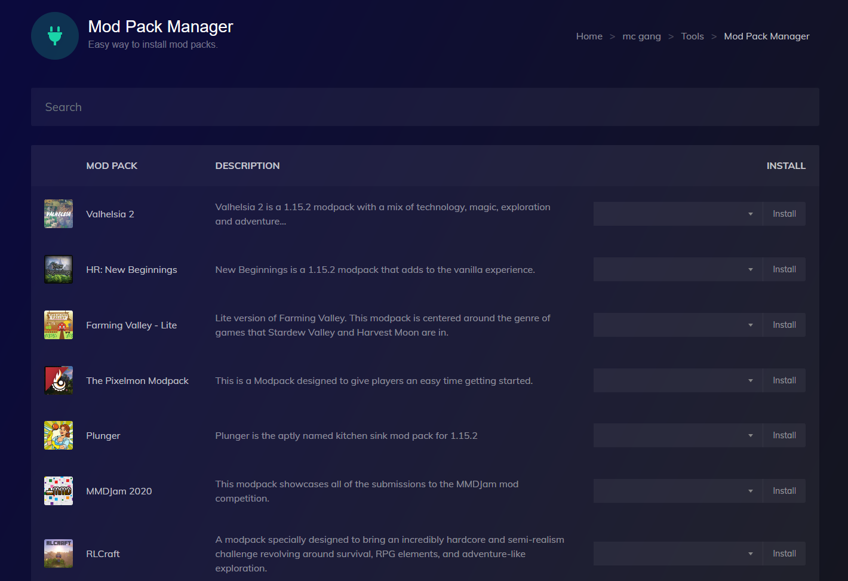Image resolution: width=848 pixels, height=581 pixels.
Task: Click the Farming Valley Stardew description
Action: (x=383, y=325)
